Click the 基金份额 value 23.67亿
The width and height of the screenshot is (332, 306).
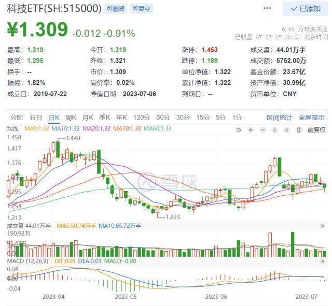pos(294,72)
